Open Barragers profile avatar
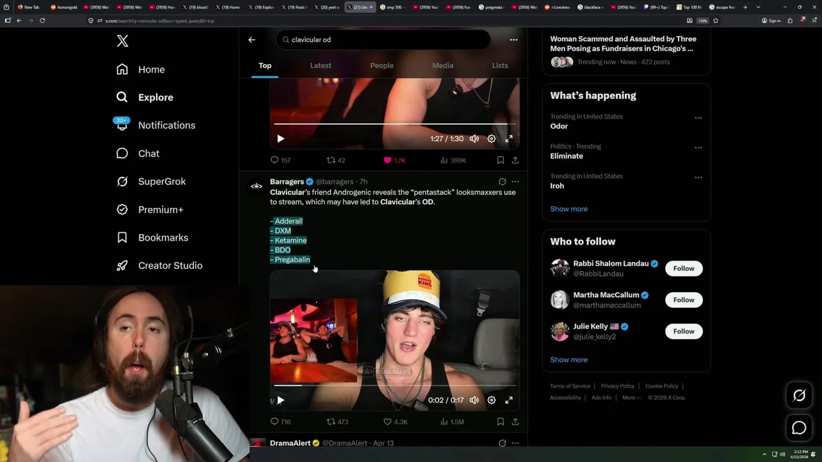Screen dimensions: 822x462 point(256,186)
